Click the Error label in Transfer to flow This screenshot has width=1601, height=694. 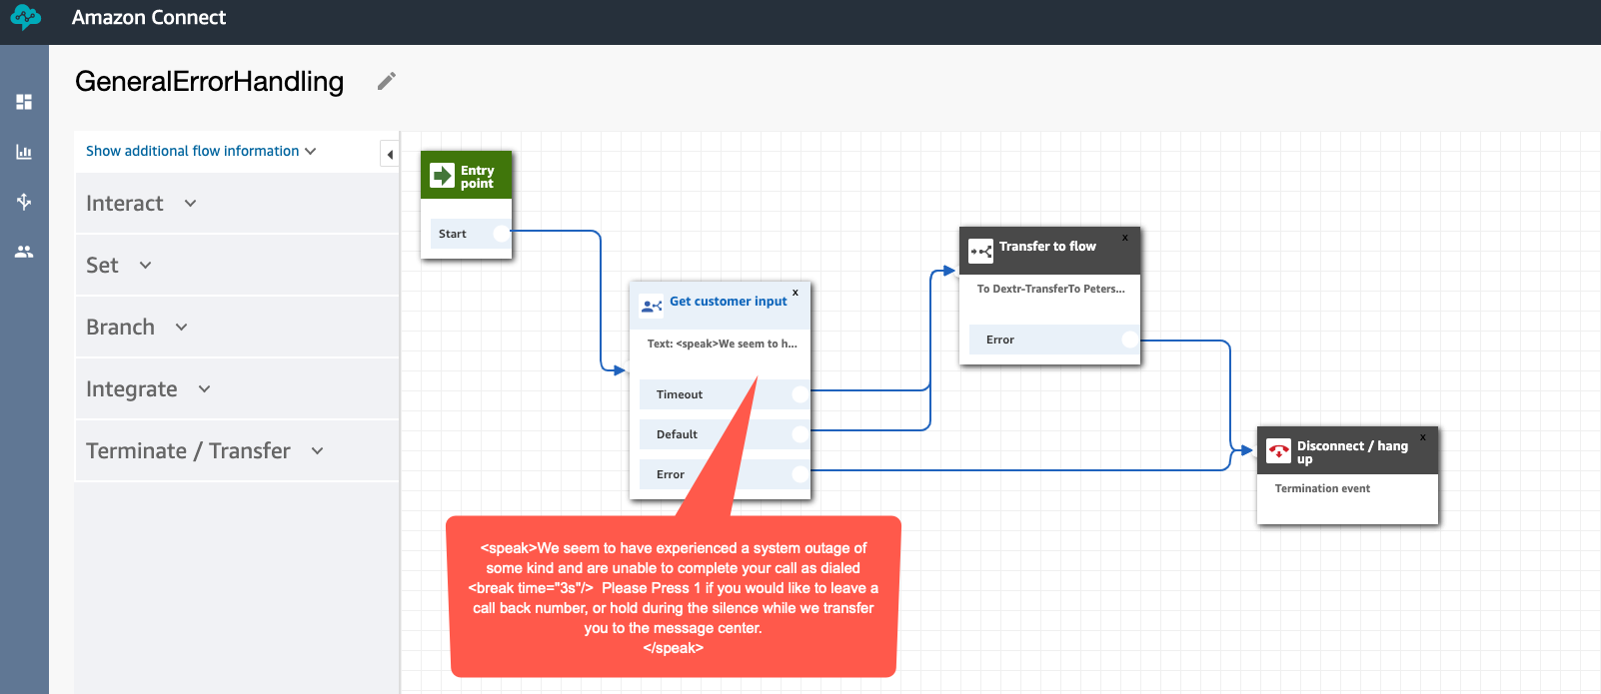point(1000,340)
